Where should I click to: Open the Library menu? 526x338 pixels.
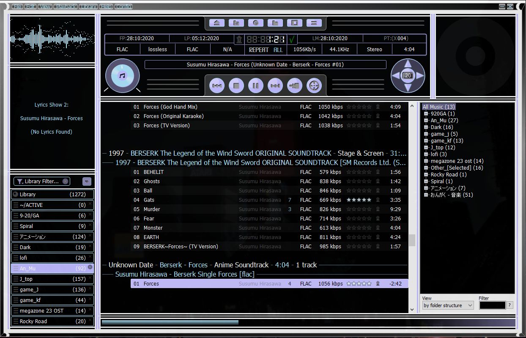pyautogui.click(x=88, y=7)
